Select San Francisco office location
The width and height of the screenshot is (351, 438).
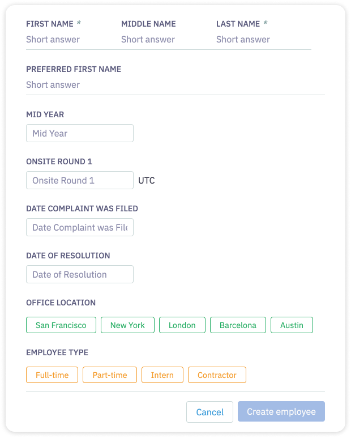pos(61,325)
